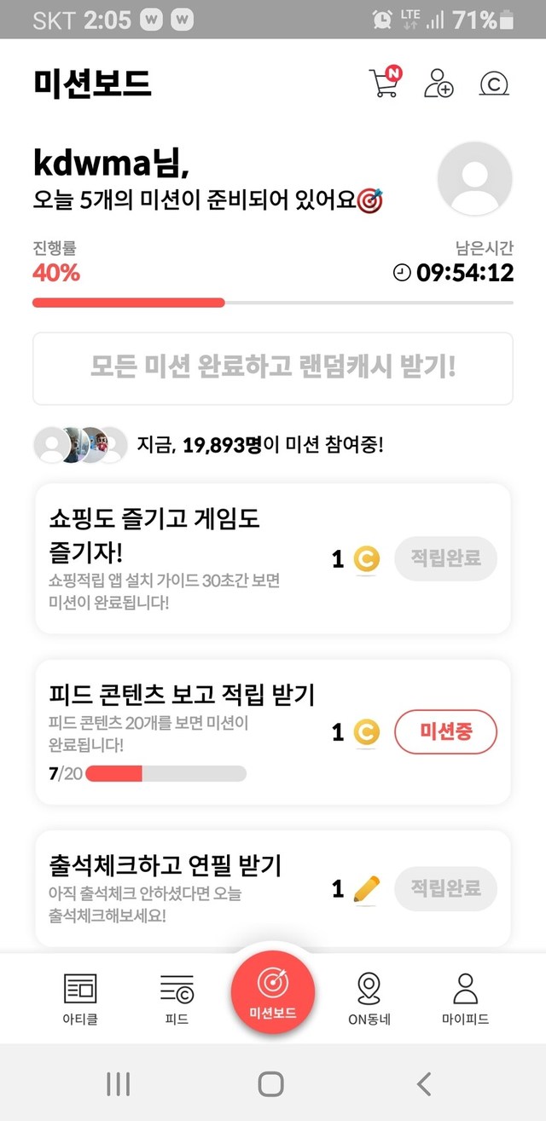Open the cash coin icon in header
The width and height of the screenshot is (546, 1121).
[x=494, y=84]
